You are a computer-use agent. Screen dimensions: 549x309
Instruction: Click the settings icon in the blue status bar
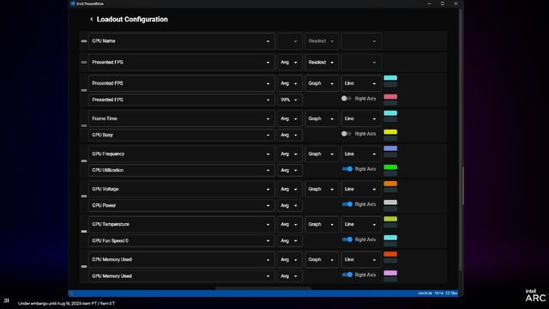(72, 294)
